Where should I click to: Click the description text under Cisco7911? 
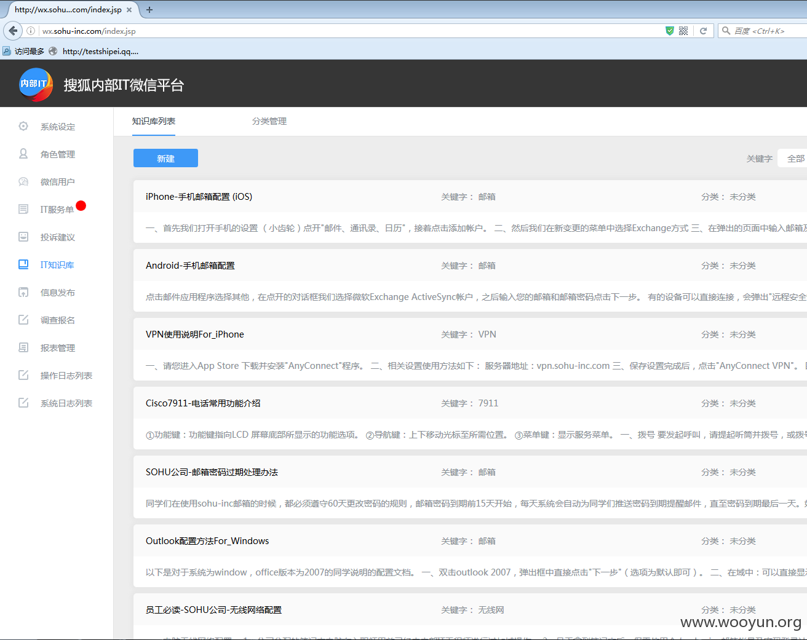pos(476,435)
